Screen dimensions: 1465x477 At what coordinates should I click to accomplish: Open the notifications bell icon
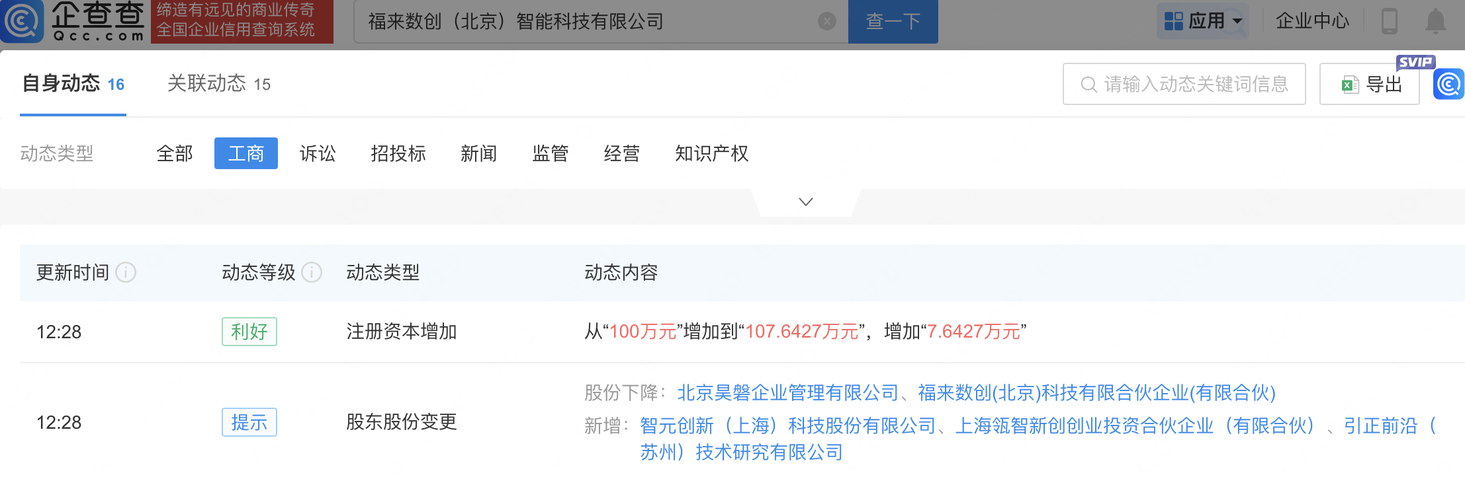[x=1435, y=21]
